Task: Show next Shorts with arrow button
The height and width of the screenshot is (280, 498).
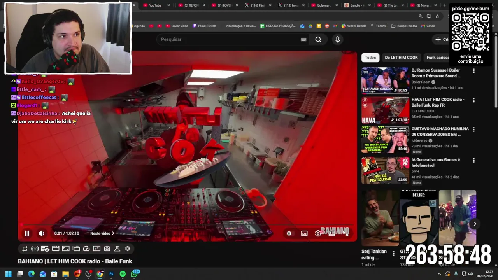Action: [475, 224]
